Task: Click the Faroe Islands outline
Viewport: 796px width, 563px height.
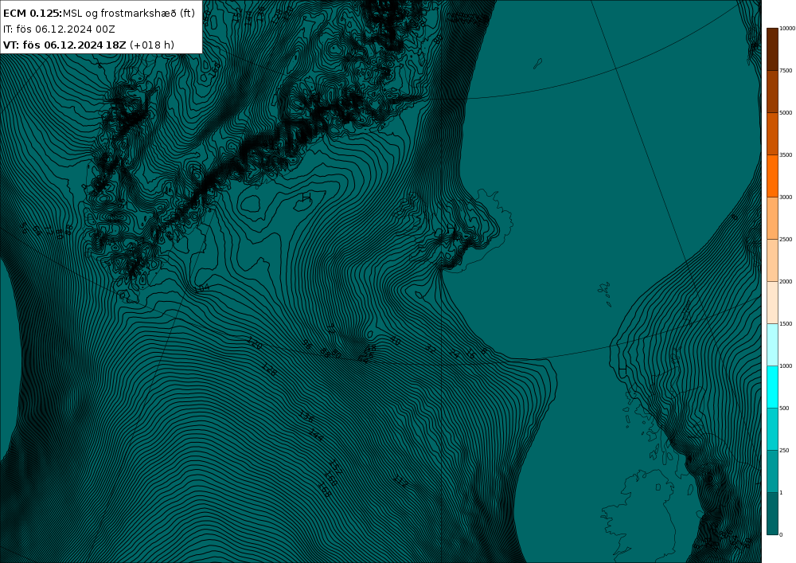Action: click(x=605, y=293)
